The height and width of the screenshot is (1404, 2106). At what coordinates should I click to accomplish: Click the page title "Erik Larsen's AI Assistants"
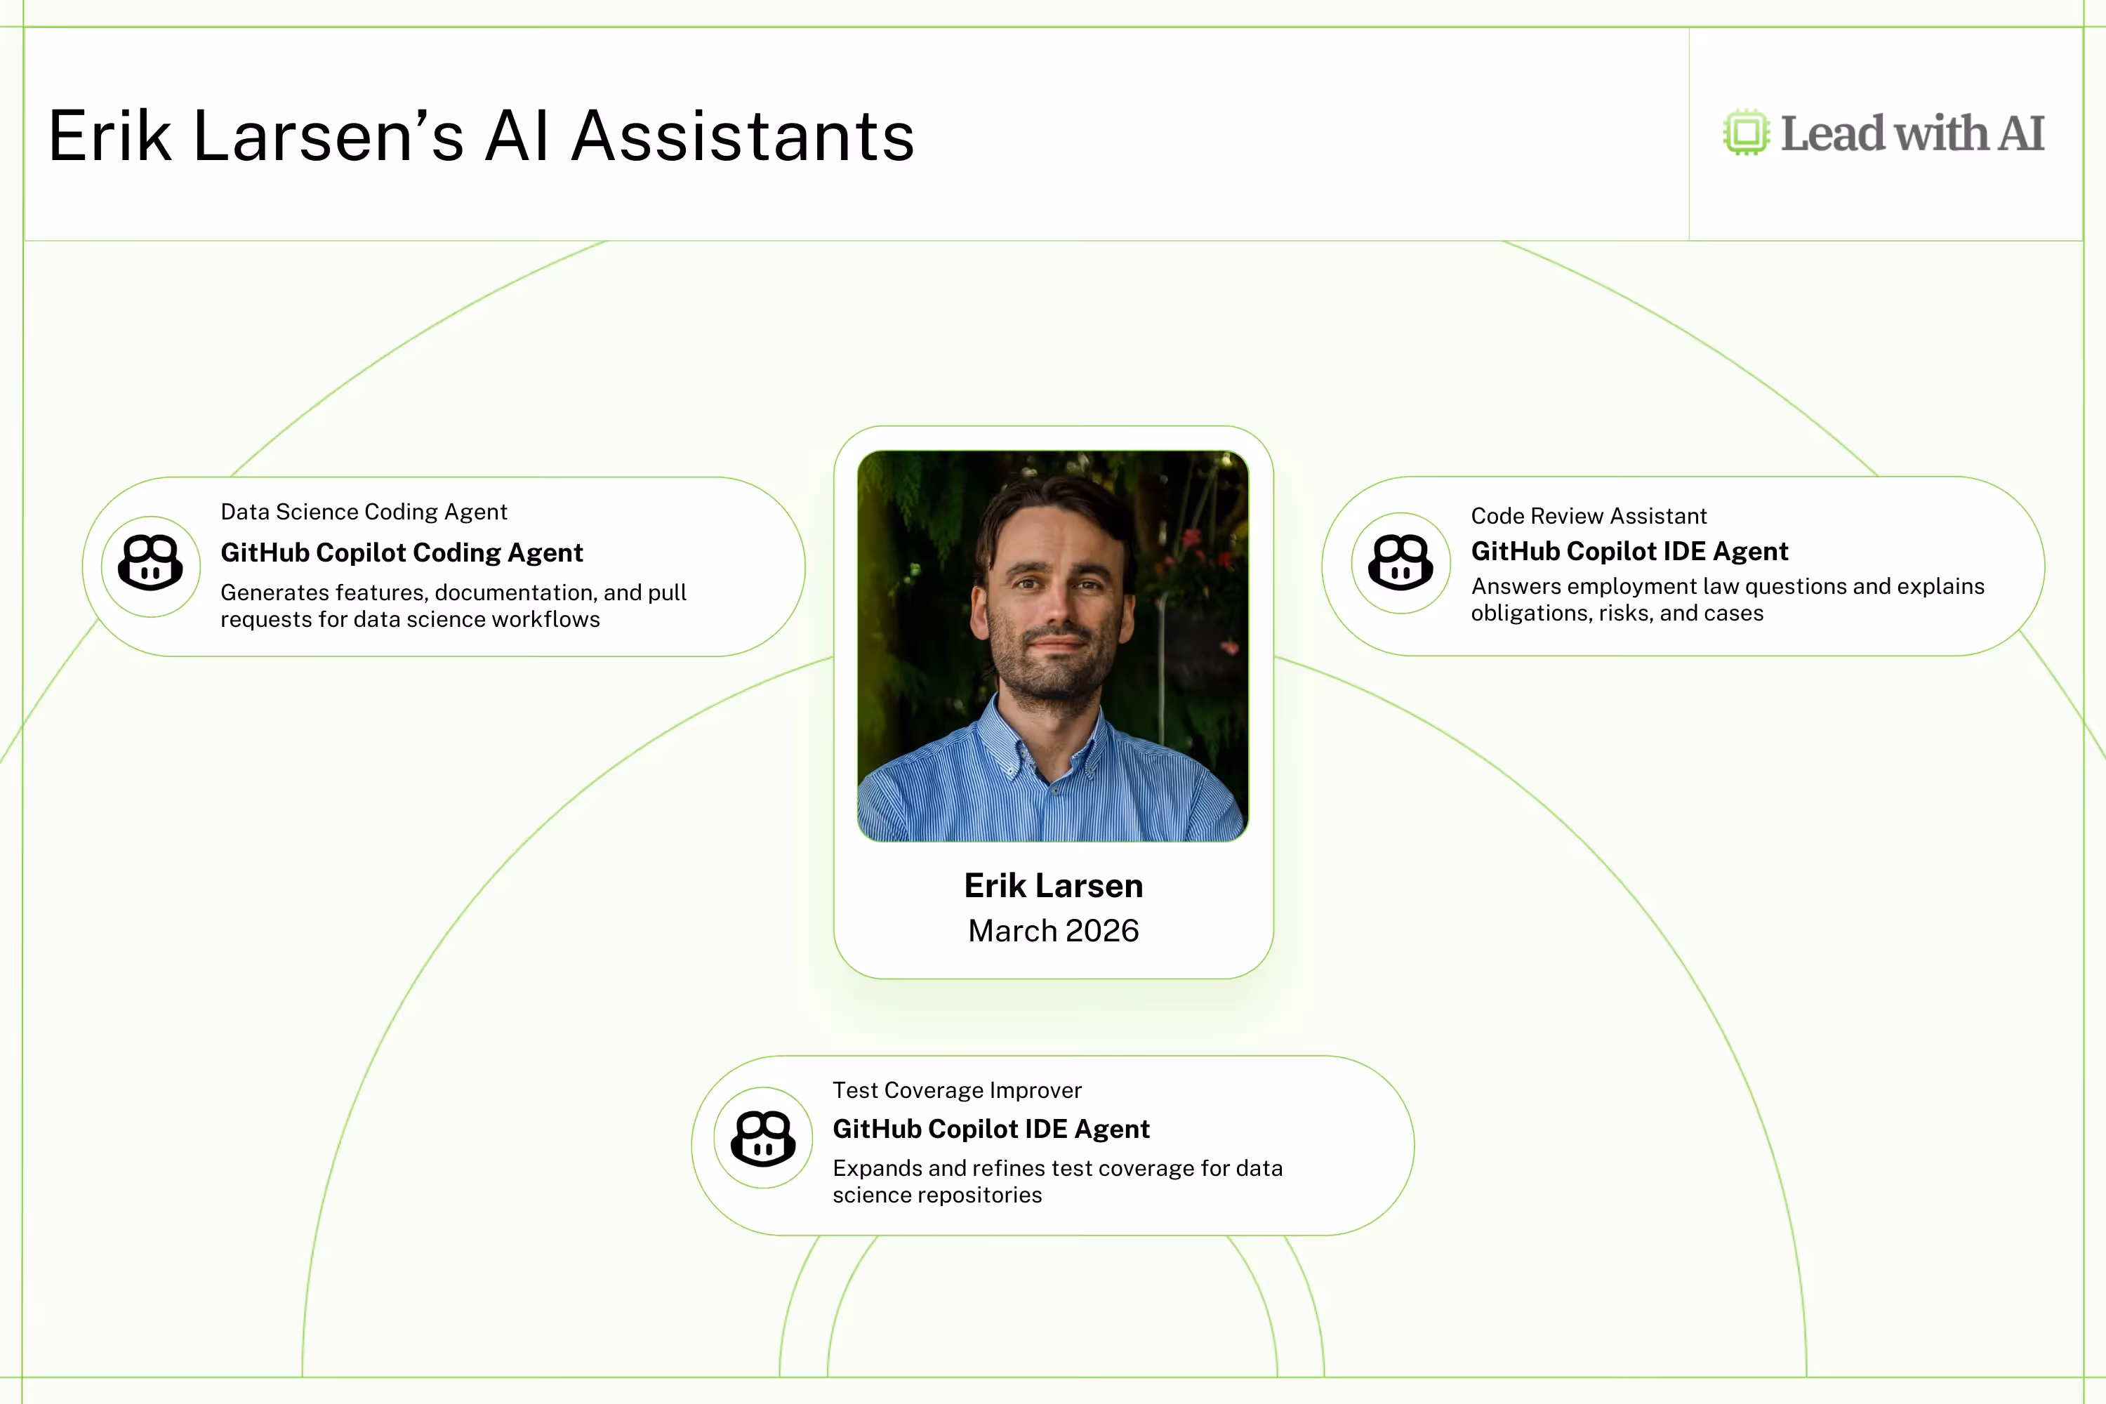(x=482, y=136)
